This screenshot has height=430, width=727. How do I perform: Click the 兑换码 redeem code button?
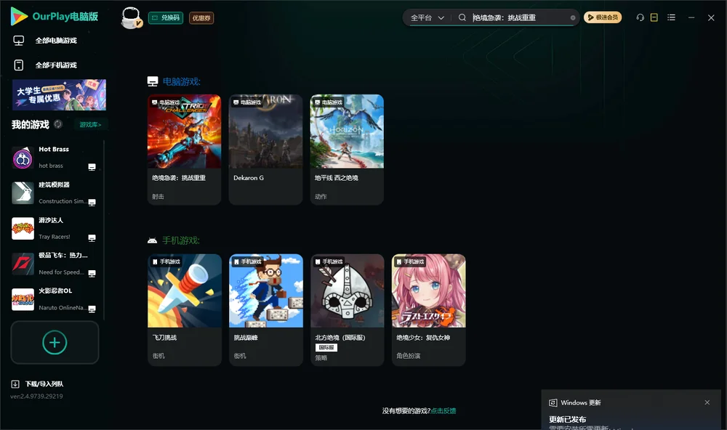coord(166,17)
